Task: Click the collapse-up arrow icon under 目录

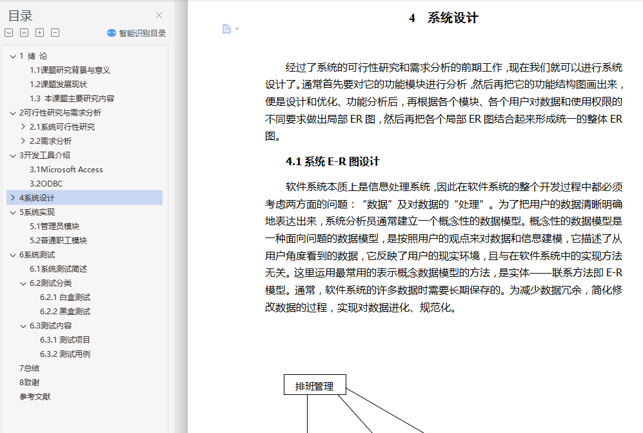Action: click(25, 33)
